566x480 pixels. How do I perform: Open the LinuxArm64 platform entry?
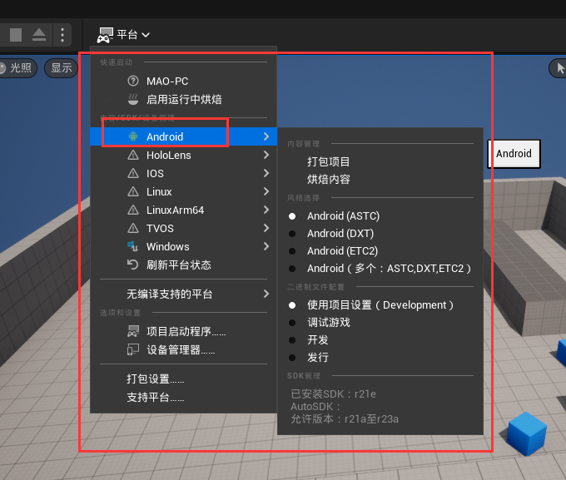(x=183, y=210)
